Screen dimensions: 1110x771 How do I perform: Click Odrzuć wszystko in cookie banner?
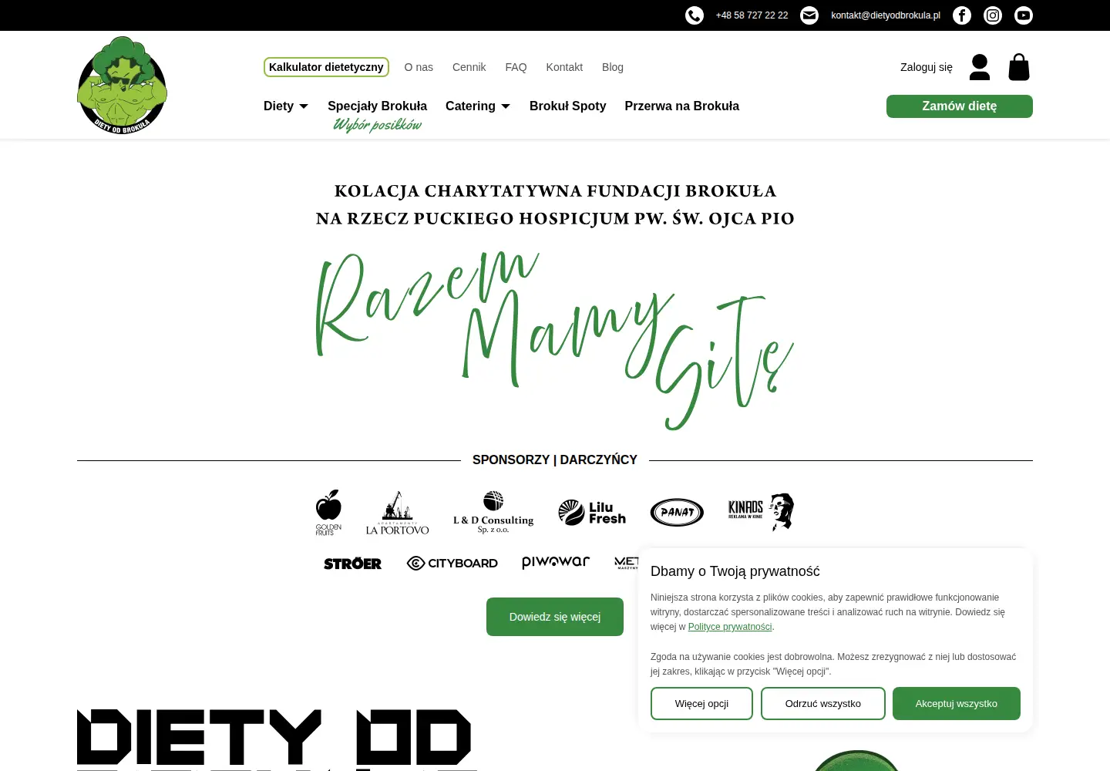(x=823, y=704)
